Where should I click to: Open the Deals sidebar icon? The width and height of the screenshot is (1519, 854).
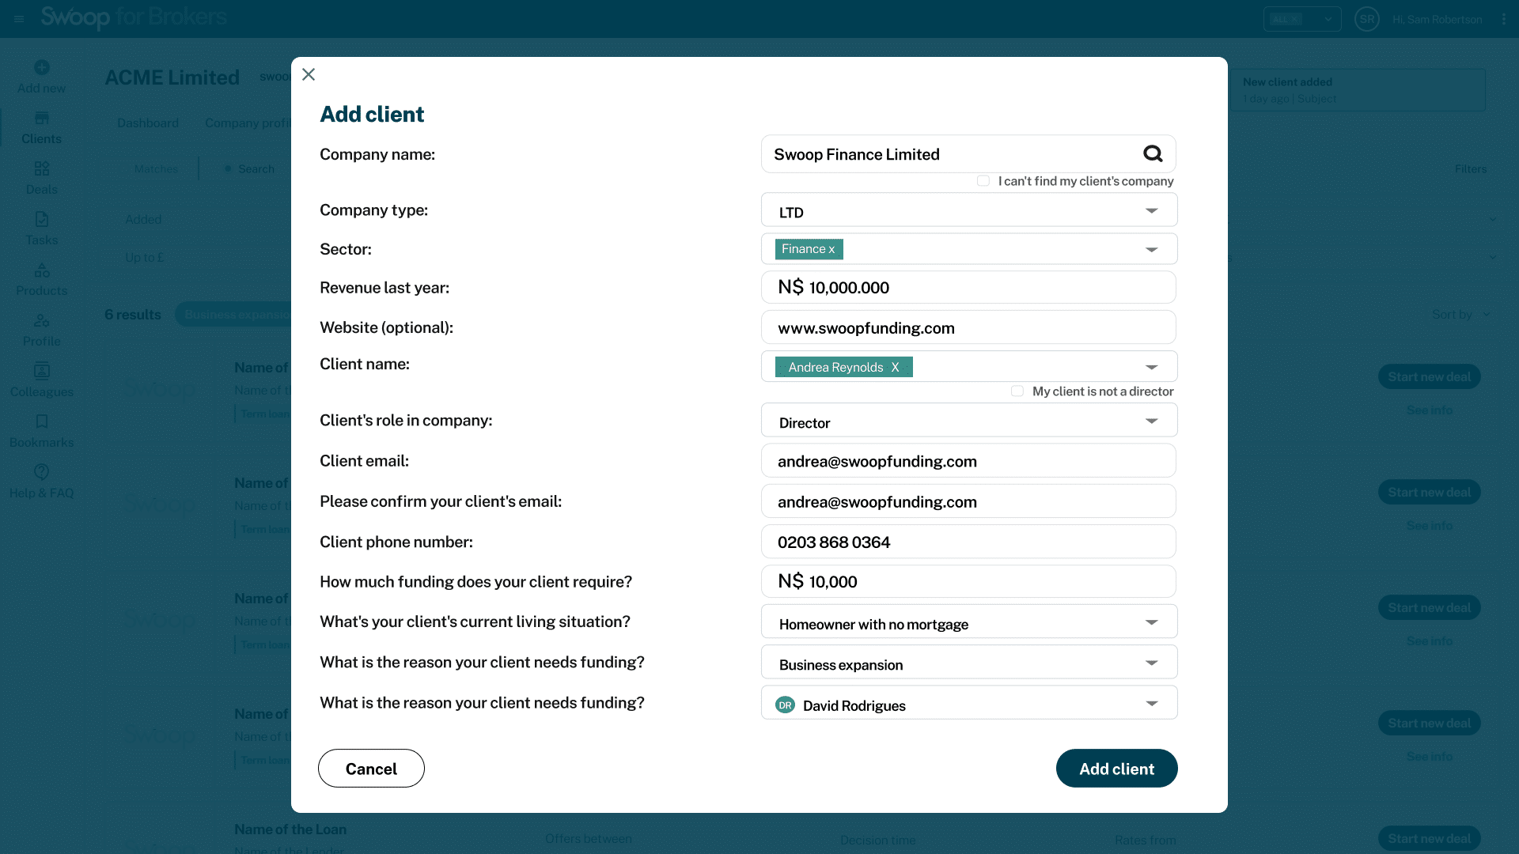click(x=42, y=169)
